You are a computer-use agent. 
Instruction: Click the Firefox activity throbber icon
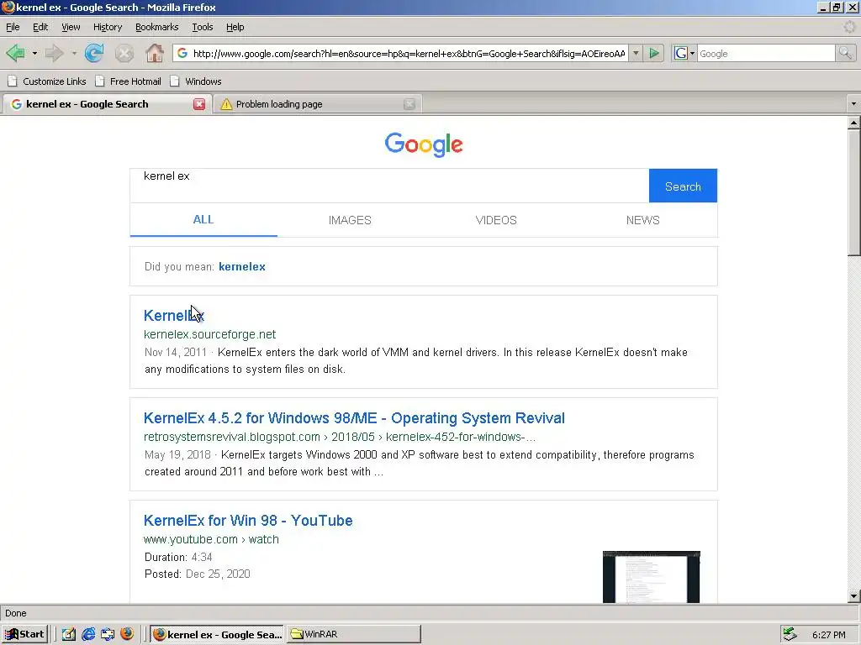(x=850, y=27)
